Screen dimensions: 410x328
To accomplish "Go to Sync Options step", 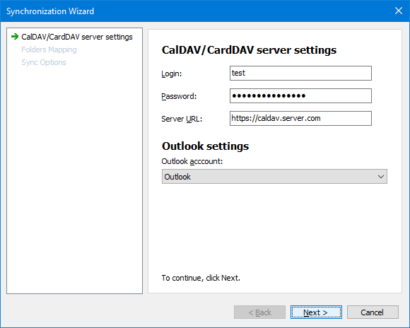I will click(x=44, y=62).
